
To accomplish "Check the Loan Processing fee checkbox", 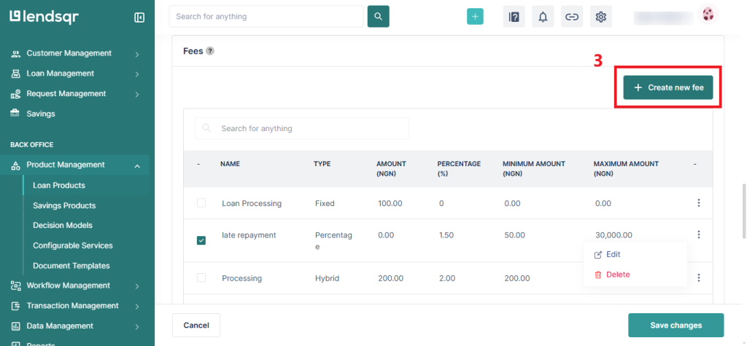I will [201, 203].
